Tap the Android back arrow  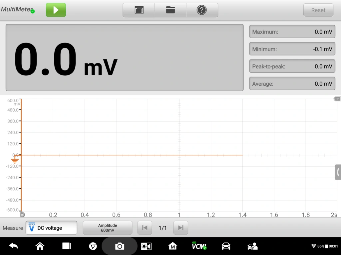[x=14, y=246]
